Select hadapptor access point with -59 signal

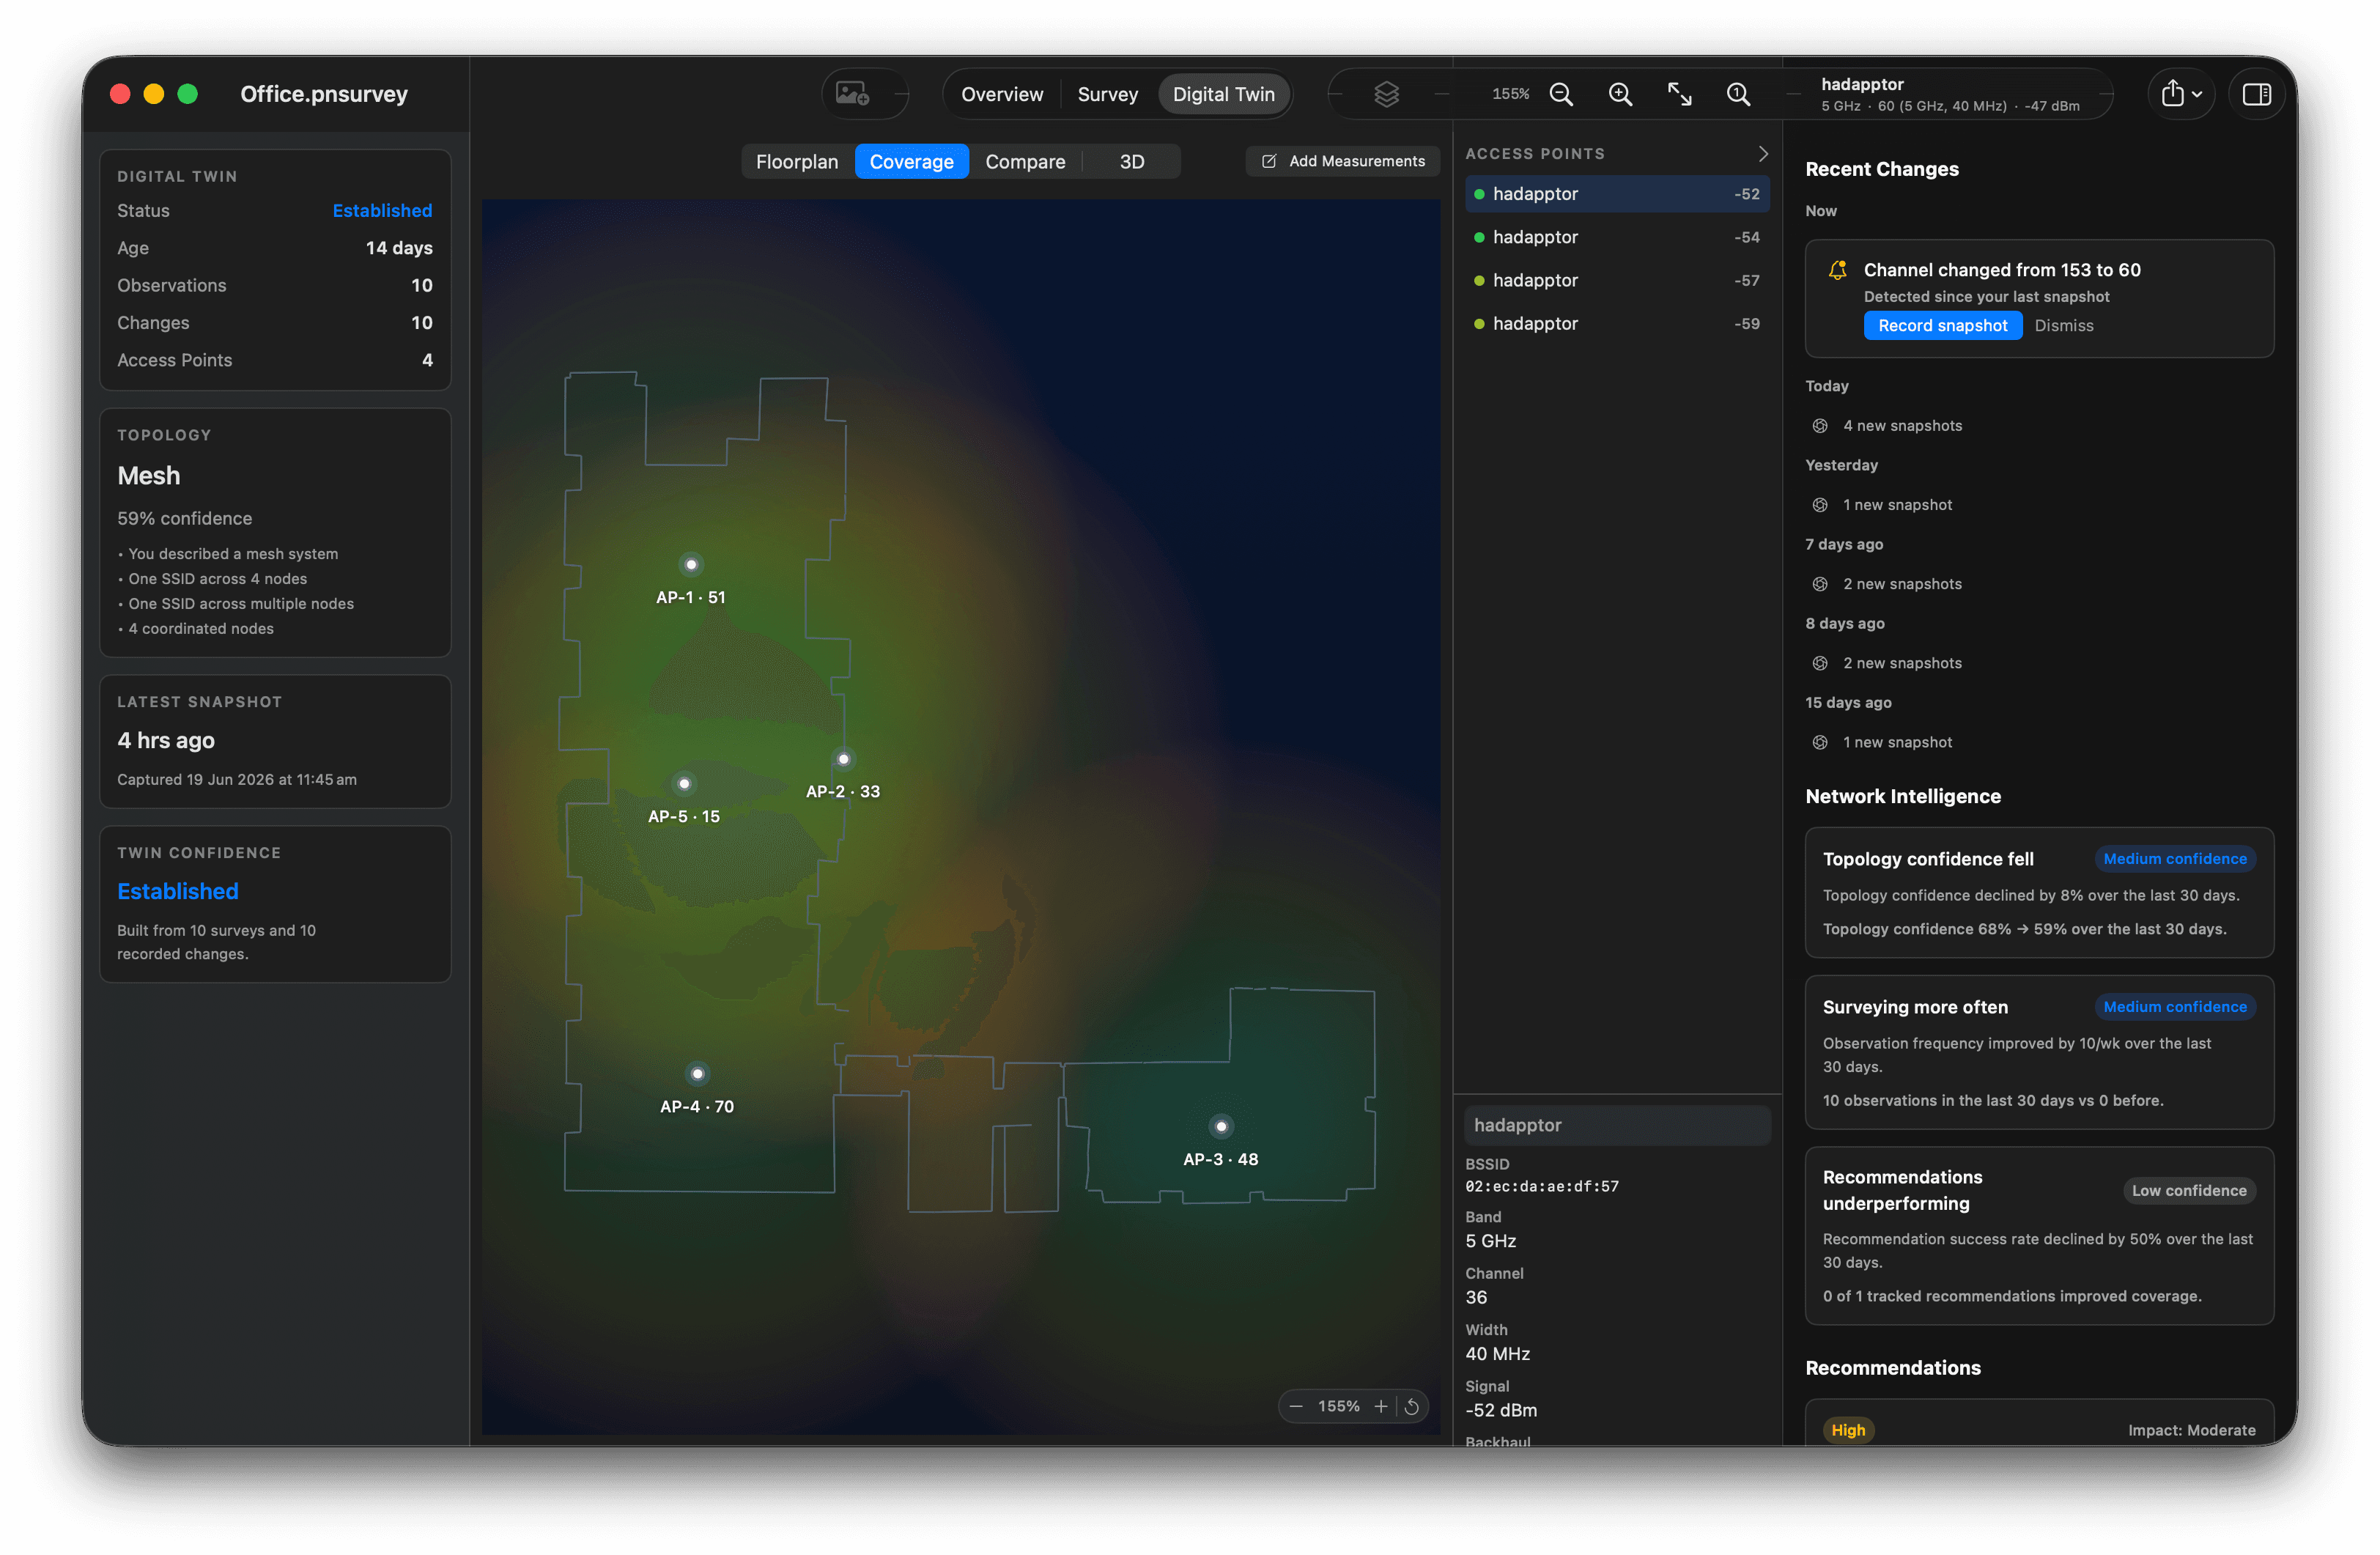[1617, 324]
